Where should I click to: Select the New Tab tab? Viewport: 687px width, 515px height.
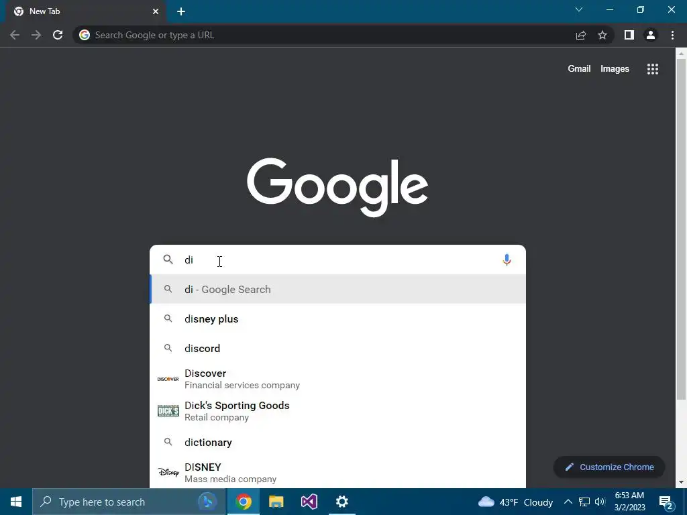(x=87, y=12)
